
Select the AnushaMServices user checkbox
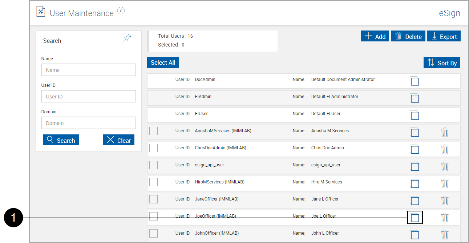[154, 131]
